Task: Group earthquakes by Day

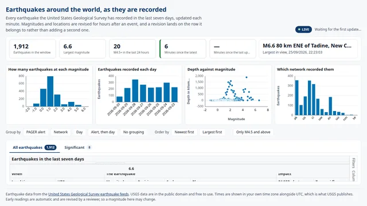Action: [79, 132]
